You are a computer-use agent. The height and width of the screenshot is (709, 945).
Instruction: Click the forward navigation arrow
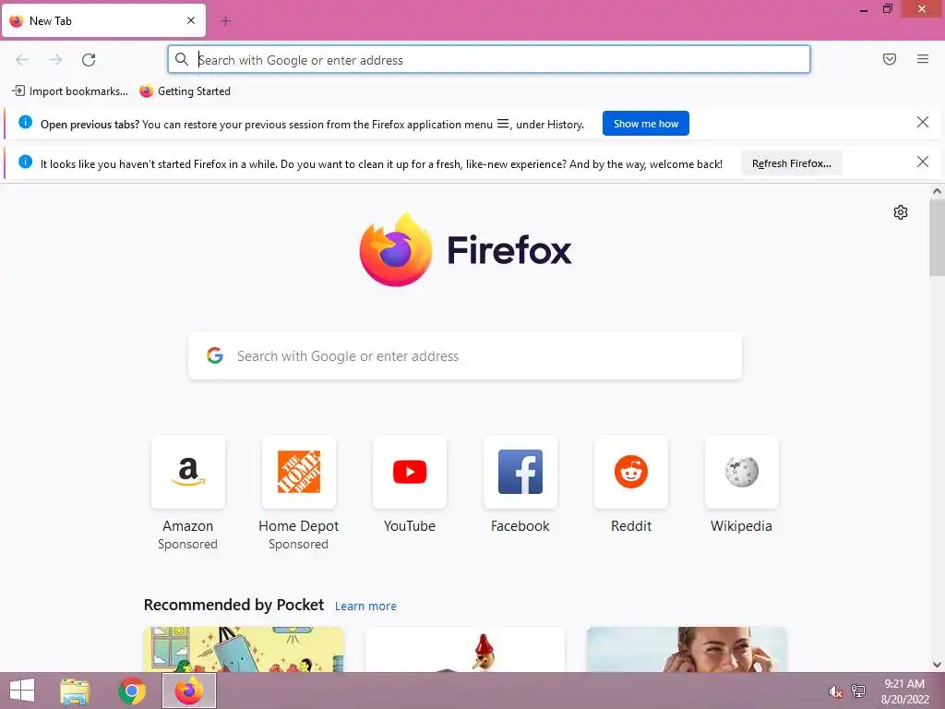(x=55, y=59)
